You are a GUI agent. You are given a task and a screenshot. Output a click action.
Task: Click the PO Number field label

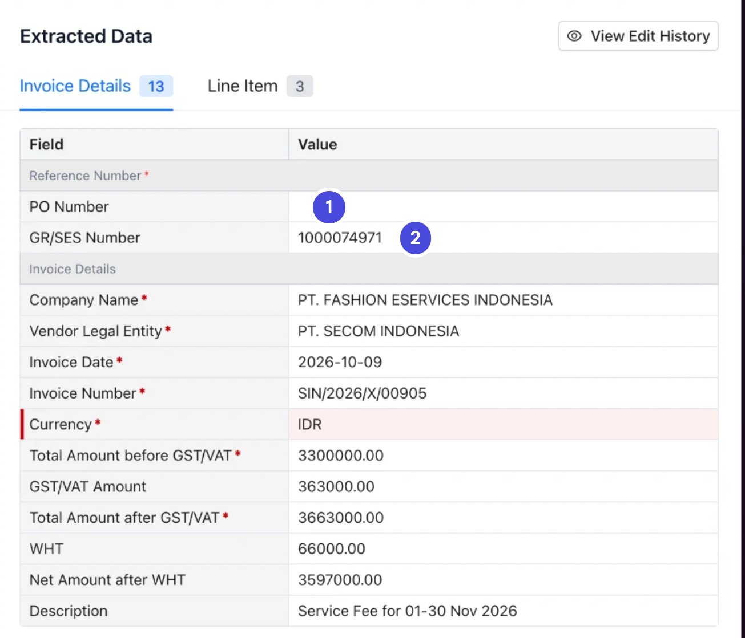coord(69,206)
